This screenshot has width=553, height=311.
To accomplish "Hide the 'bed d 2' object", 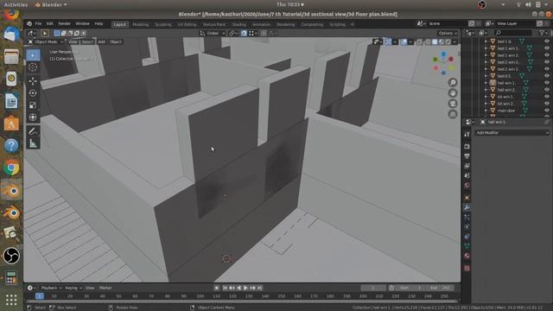I will coord(547,76).
